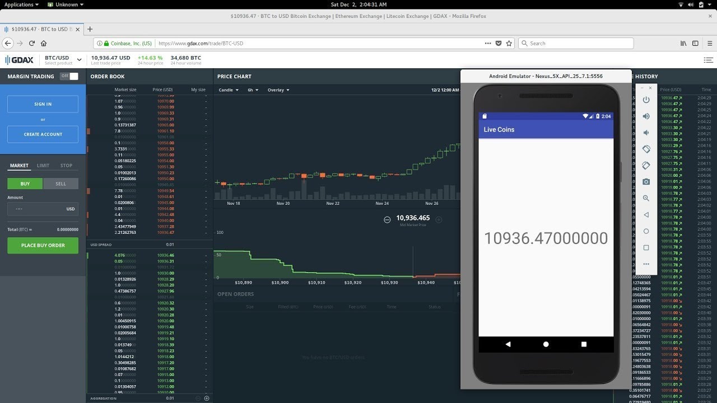Click Firefox reload page button

point(32,43)
